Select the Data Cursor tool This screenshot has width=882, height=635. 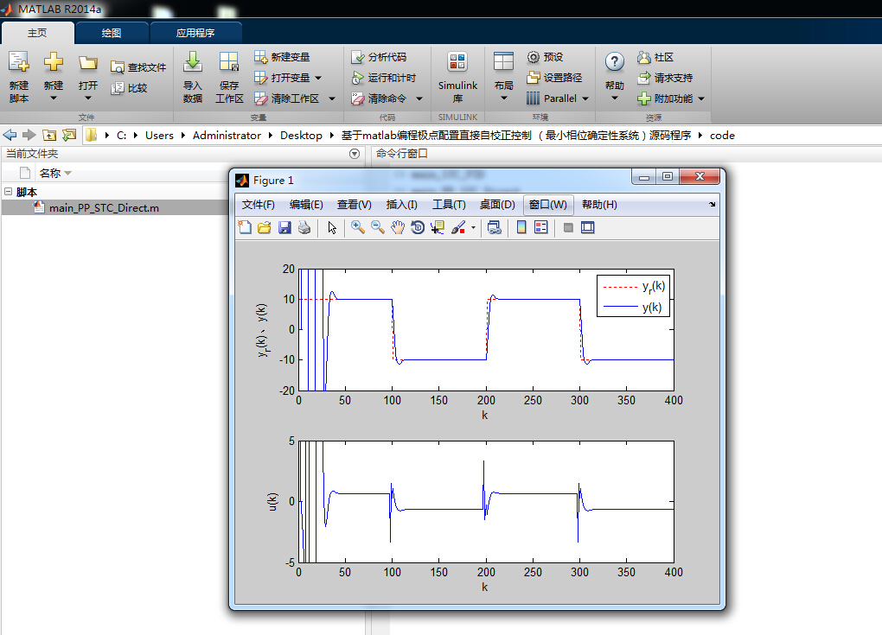(x=437, y=227)
